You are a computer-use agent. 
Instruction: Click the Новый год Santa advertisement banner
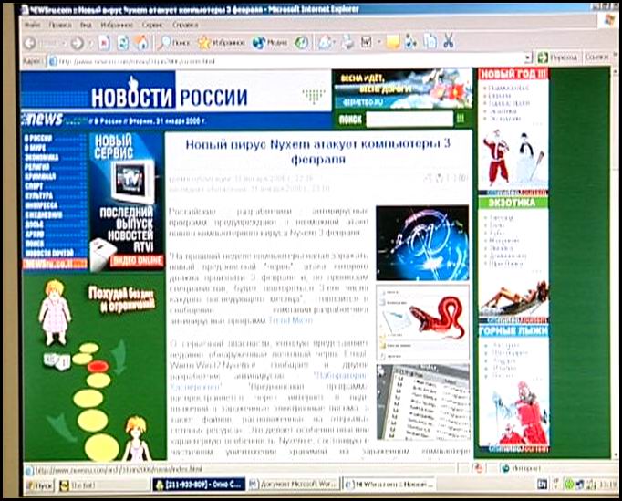(x=513, y=131)
